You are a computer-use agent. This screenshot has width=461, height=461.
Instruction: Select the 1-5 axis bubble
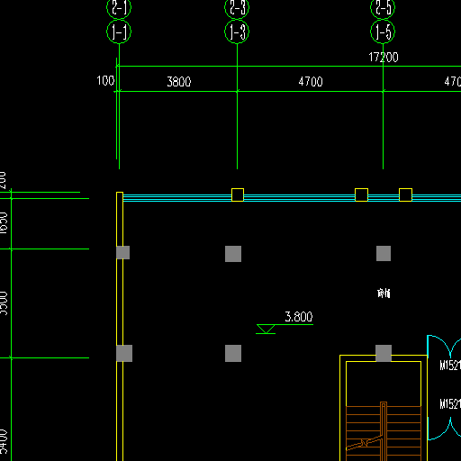point(383,32)
